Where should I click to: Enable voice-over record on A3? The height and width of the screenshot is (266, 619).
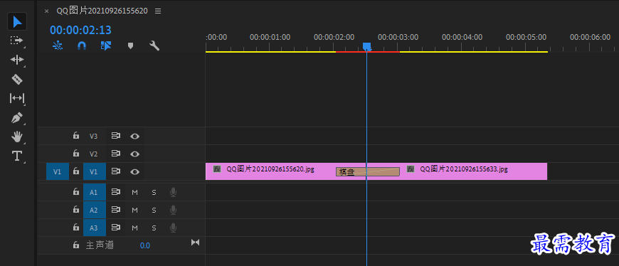click(173, 228)
